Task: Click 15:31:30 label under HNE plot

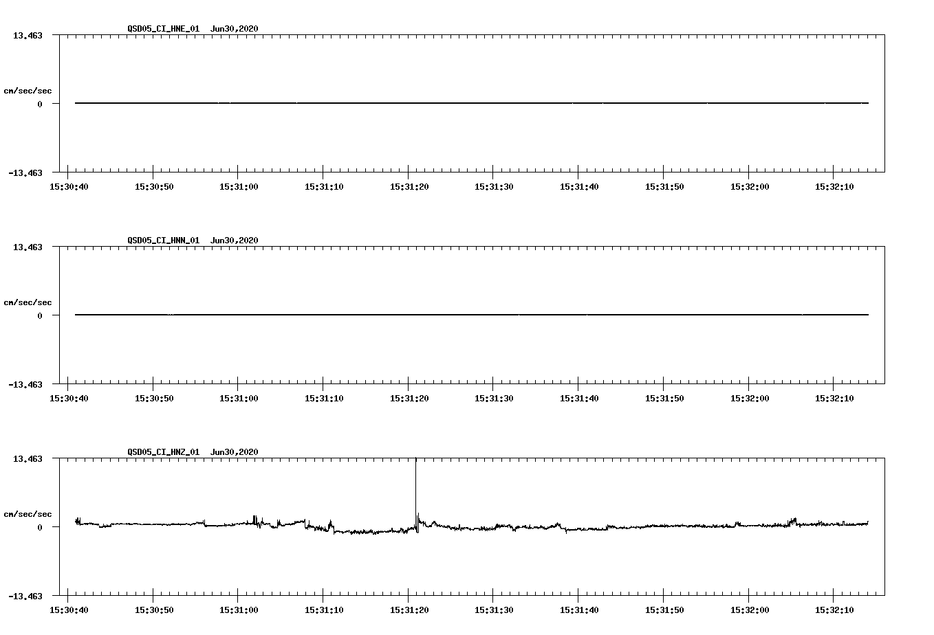Action: [493, 187]
